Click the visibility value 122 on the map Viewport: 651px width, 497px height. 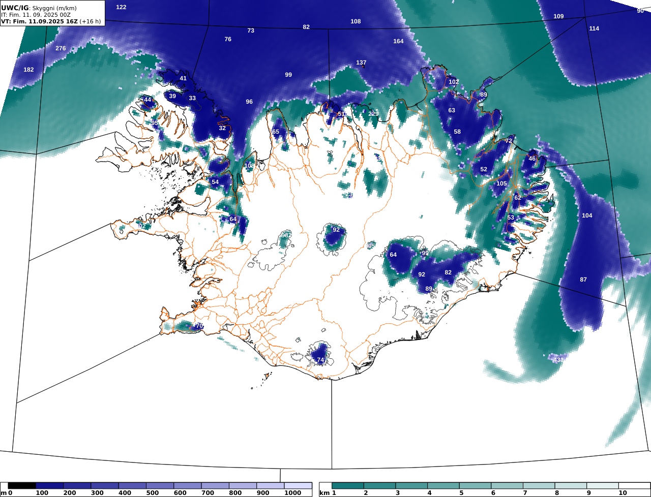[121, 7]
